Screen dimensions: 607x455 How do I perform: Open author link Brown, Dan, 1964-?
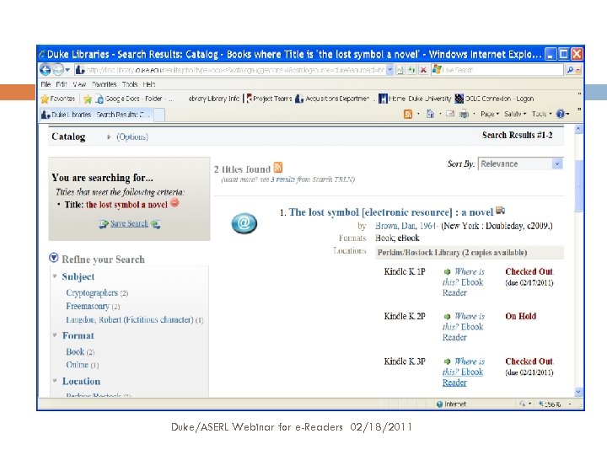[407, 226]
